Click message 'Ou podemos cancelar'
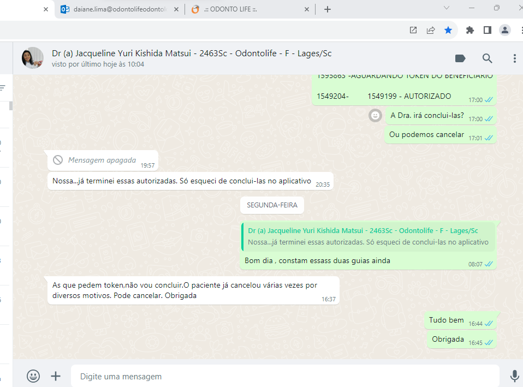 coord(440,135)
